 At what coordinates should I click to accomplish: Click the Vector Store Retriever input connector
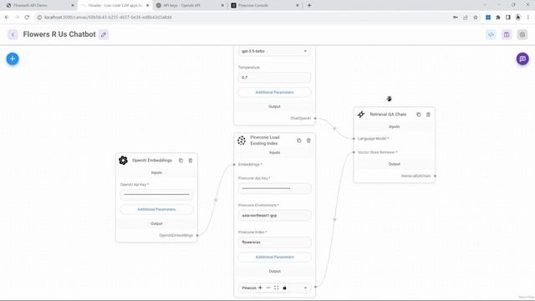point(354,152)
